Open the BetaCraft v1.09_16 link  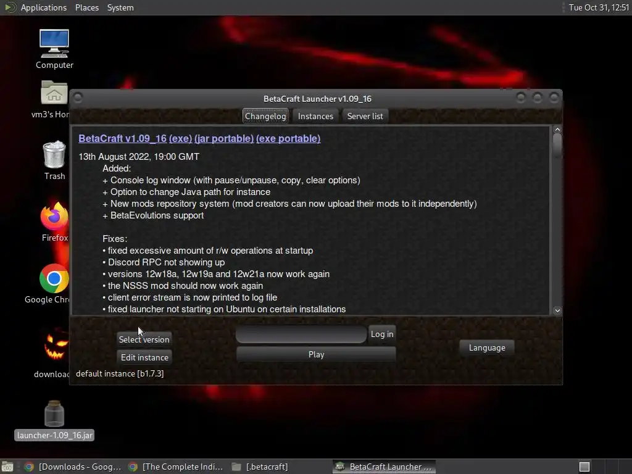(x=123, y=138)
